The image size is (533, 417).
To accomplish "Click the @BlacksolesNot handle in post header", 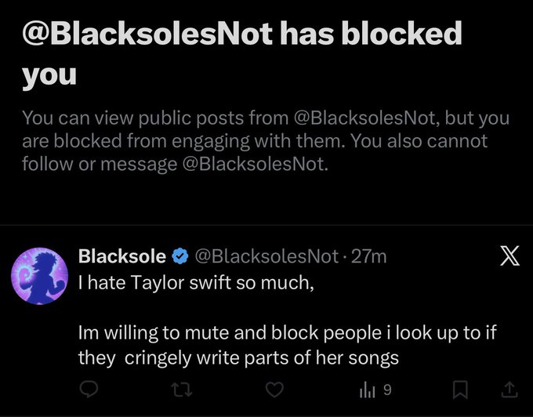I will tap(266, 256).
